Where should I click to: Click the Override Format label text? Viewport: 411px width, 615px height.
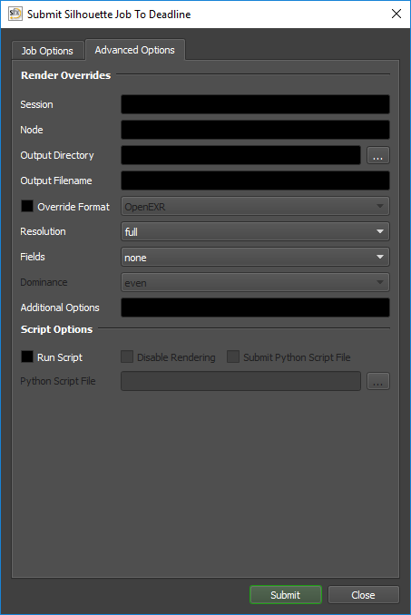pos(73,207)
